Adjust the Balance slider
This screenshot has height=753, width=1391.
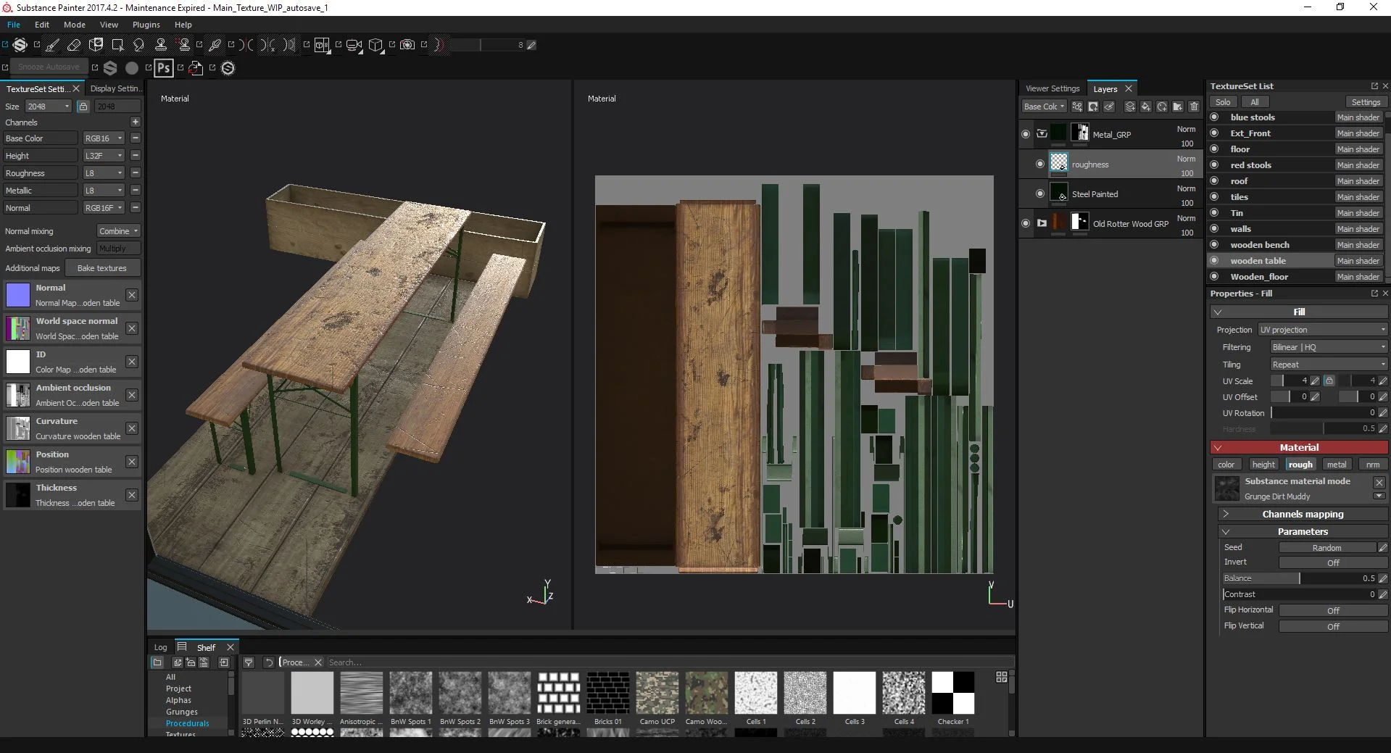pyautogui.click(x=1299, y=578)
